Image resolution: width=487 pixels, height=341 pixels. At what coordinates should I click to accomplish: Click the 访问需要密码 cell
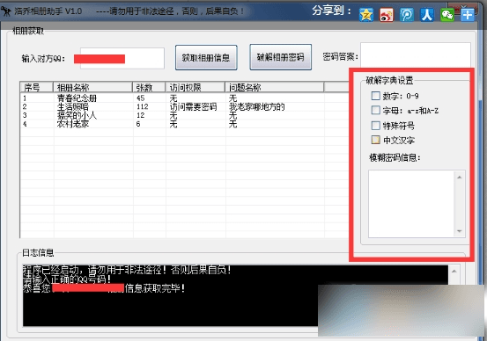193,107
